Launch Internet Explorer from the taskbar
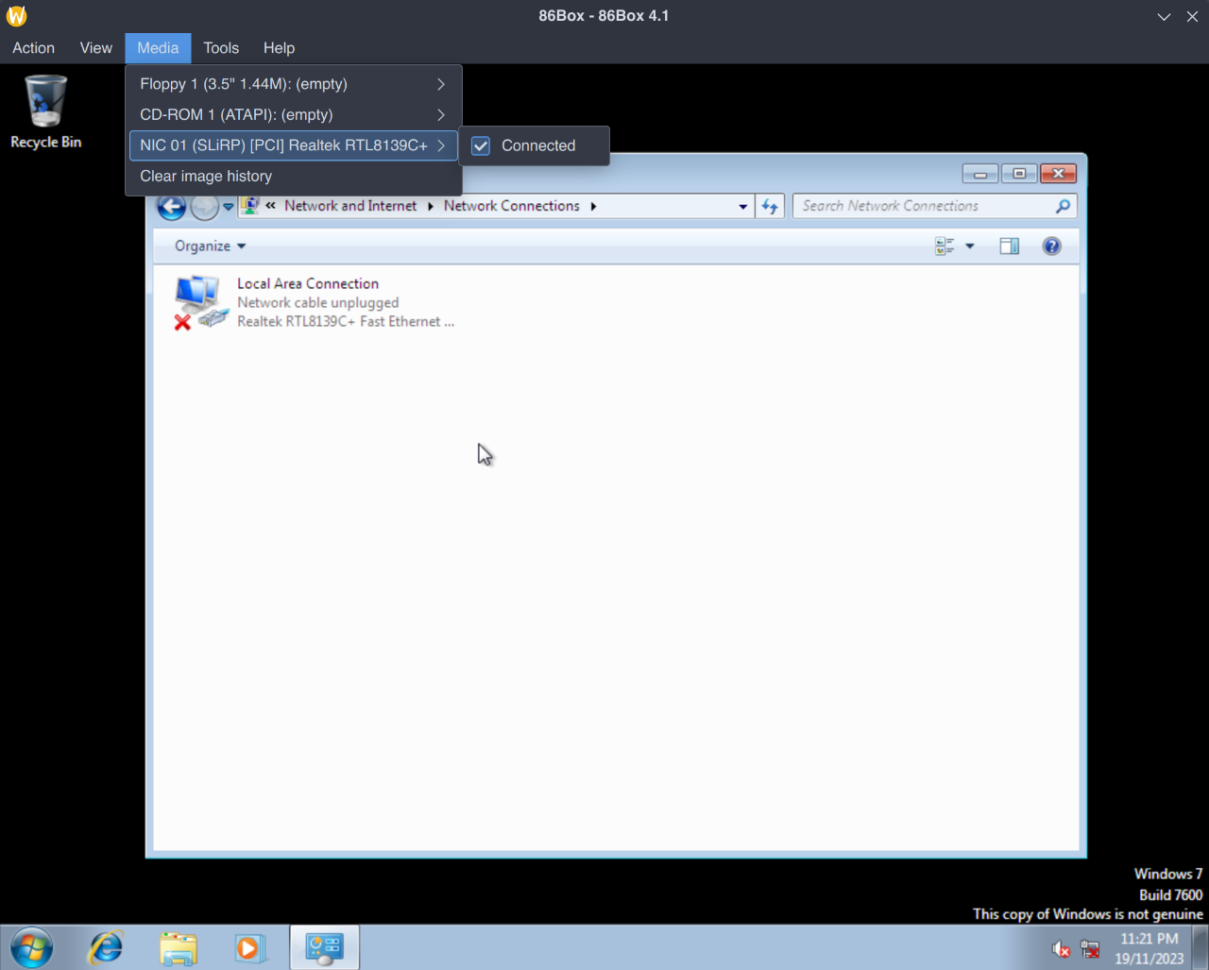Viewport: 1209px width, 970px height. coord(105,947)
